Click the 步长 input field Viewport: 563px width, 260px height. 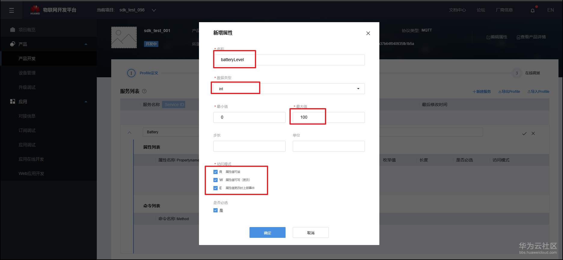point(249,146)
